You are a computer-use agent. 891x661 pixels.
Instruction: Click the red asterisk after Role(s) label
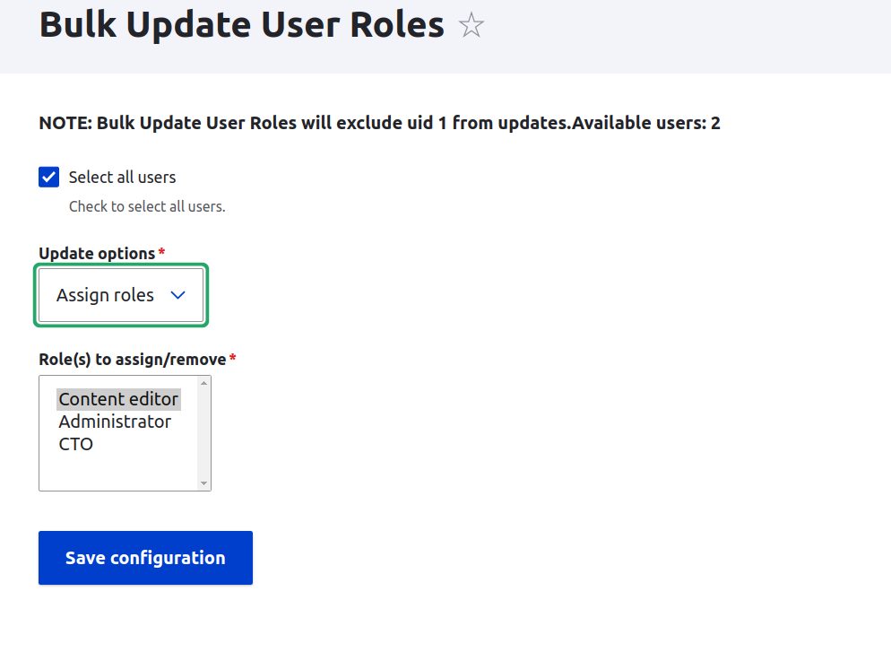click(x=232, y=357)
